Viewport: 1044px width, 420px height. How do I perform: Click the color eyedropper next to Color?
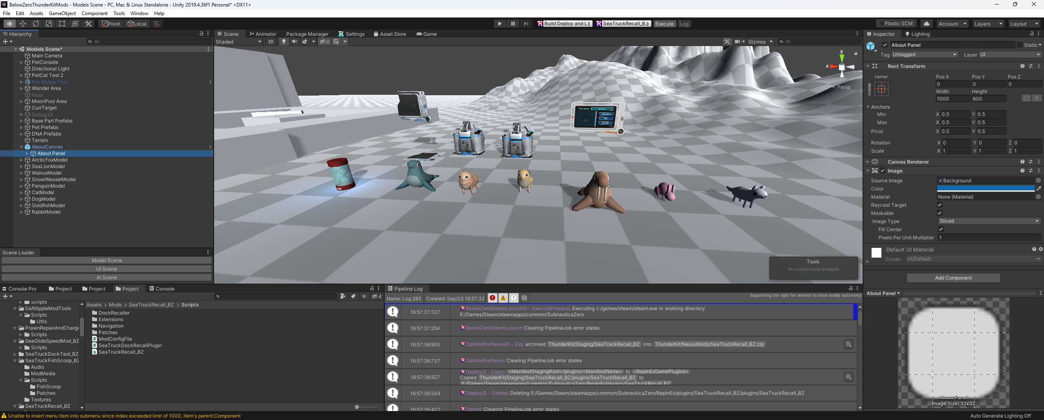coord(1039,188)
